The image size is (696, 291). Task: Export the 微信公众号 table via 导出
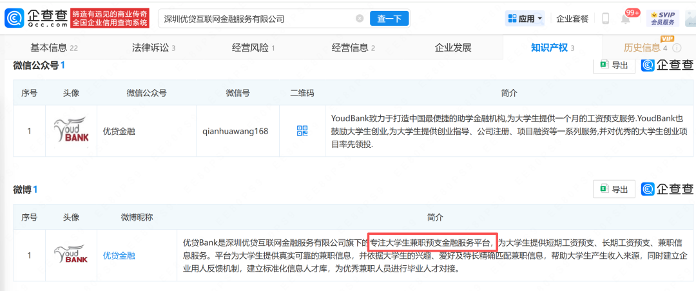[614, 65]
